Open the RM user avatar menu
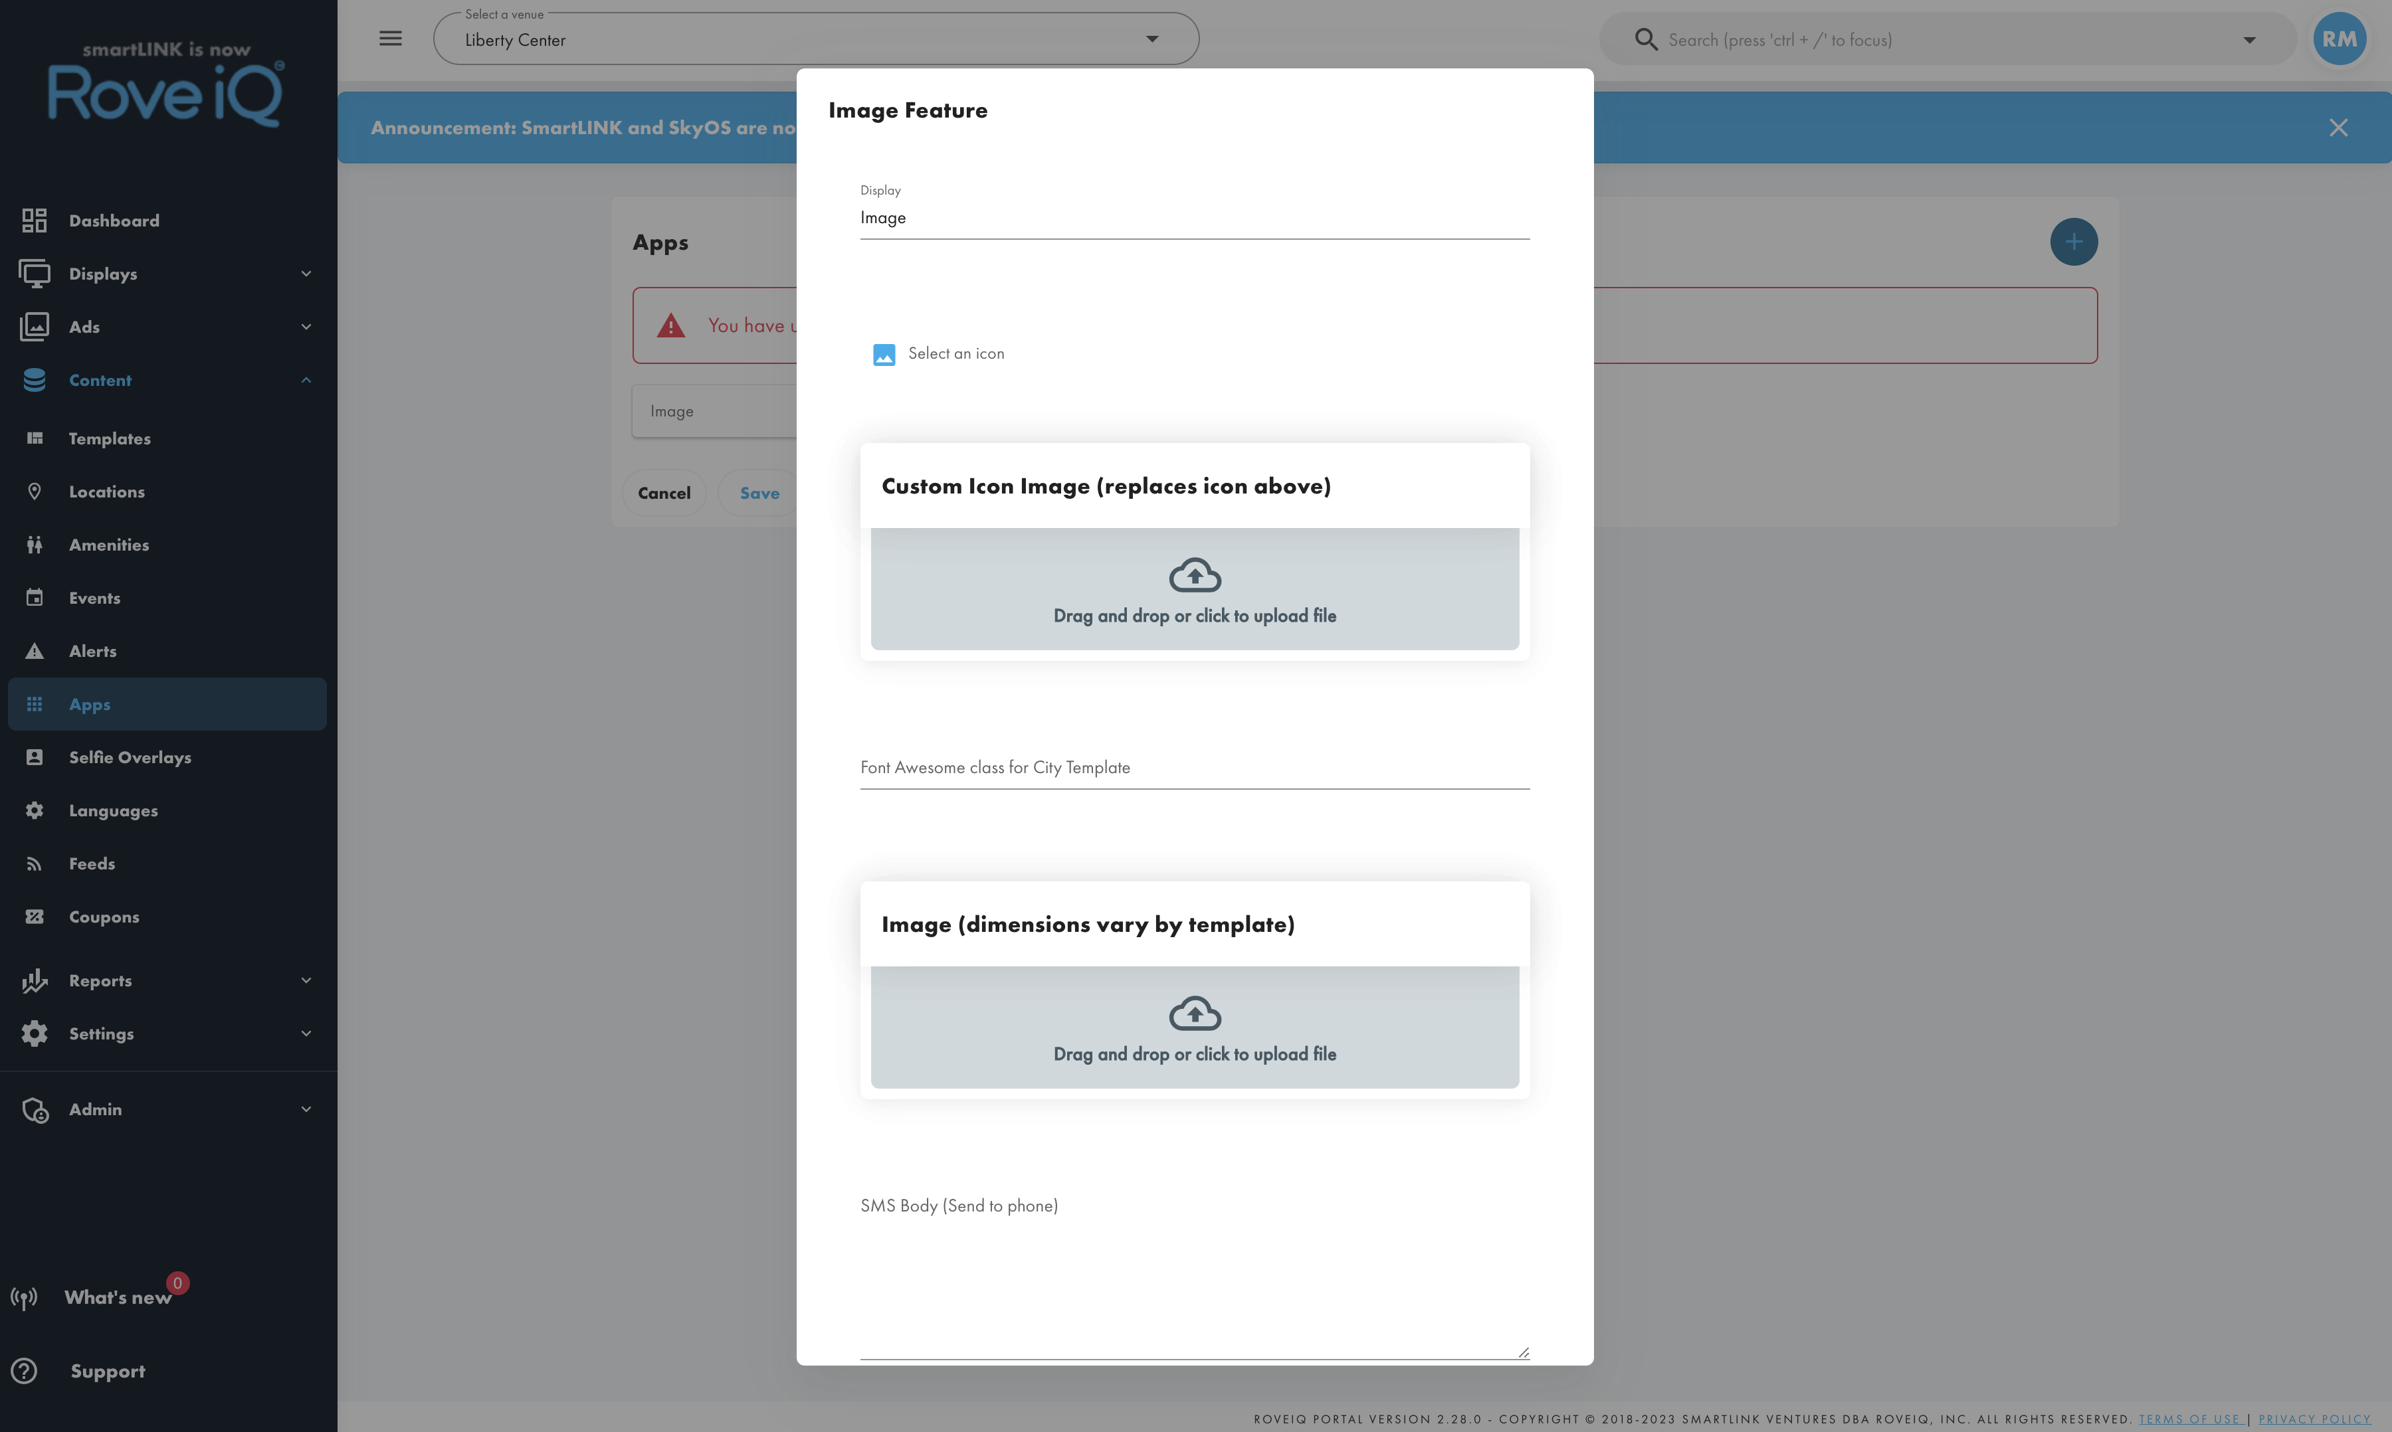 (2338, 39)
